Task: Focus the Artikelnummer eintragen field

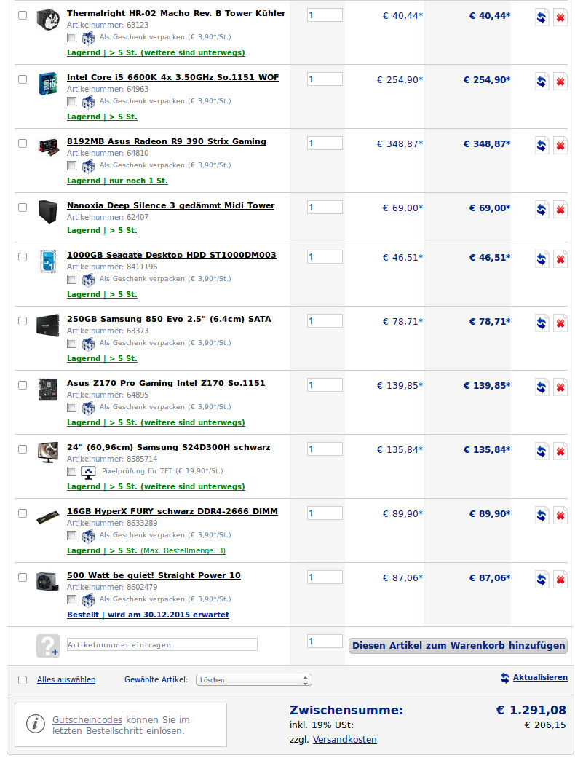Action: [162, 645]
